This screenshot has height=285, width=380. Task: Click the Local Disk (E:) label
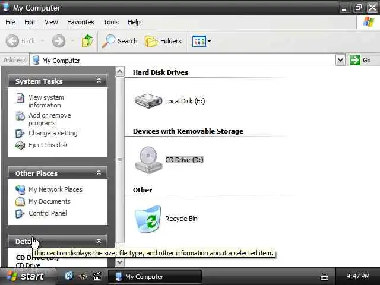[x=185, y=101]
